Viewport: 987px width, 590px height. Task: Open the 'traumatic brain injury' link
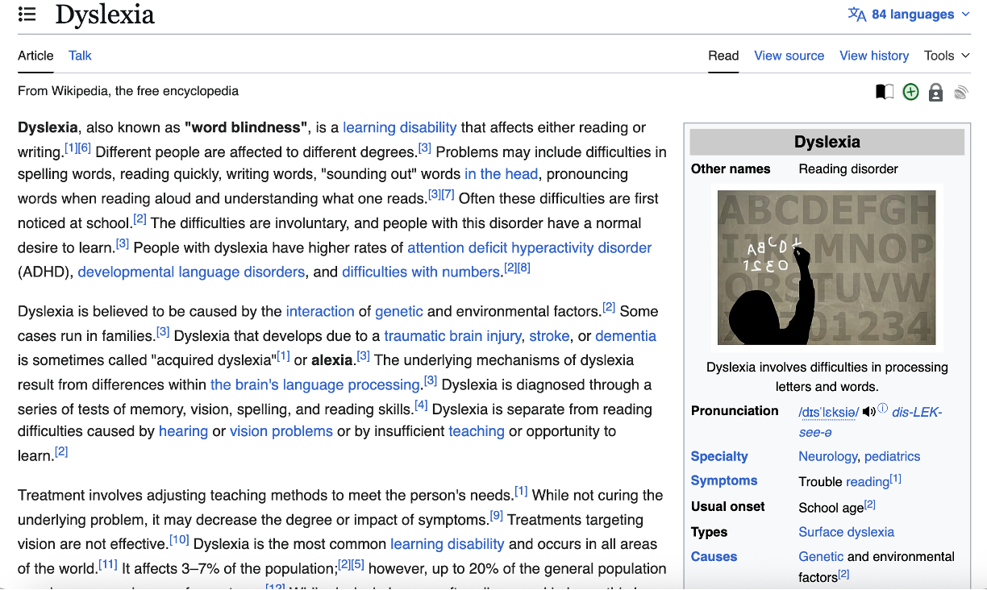[452, 336]
